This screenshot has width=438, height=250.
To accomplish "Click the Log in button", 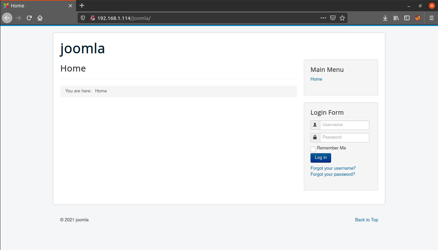I will pyautogui.click(x=321, y=158).
